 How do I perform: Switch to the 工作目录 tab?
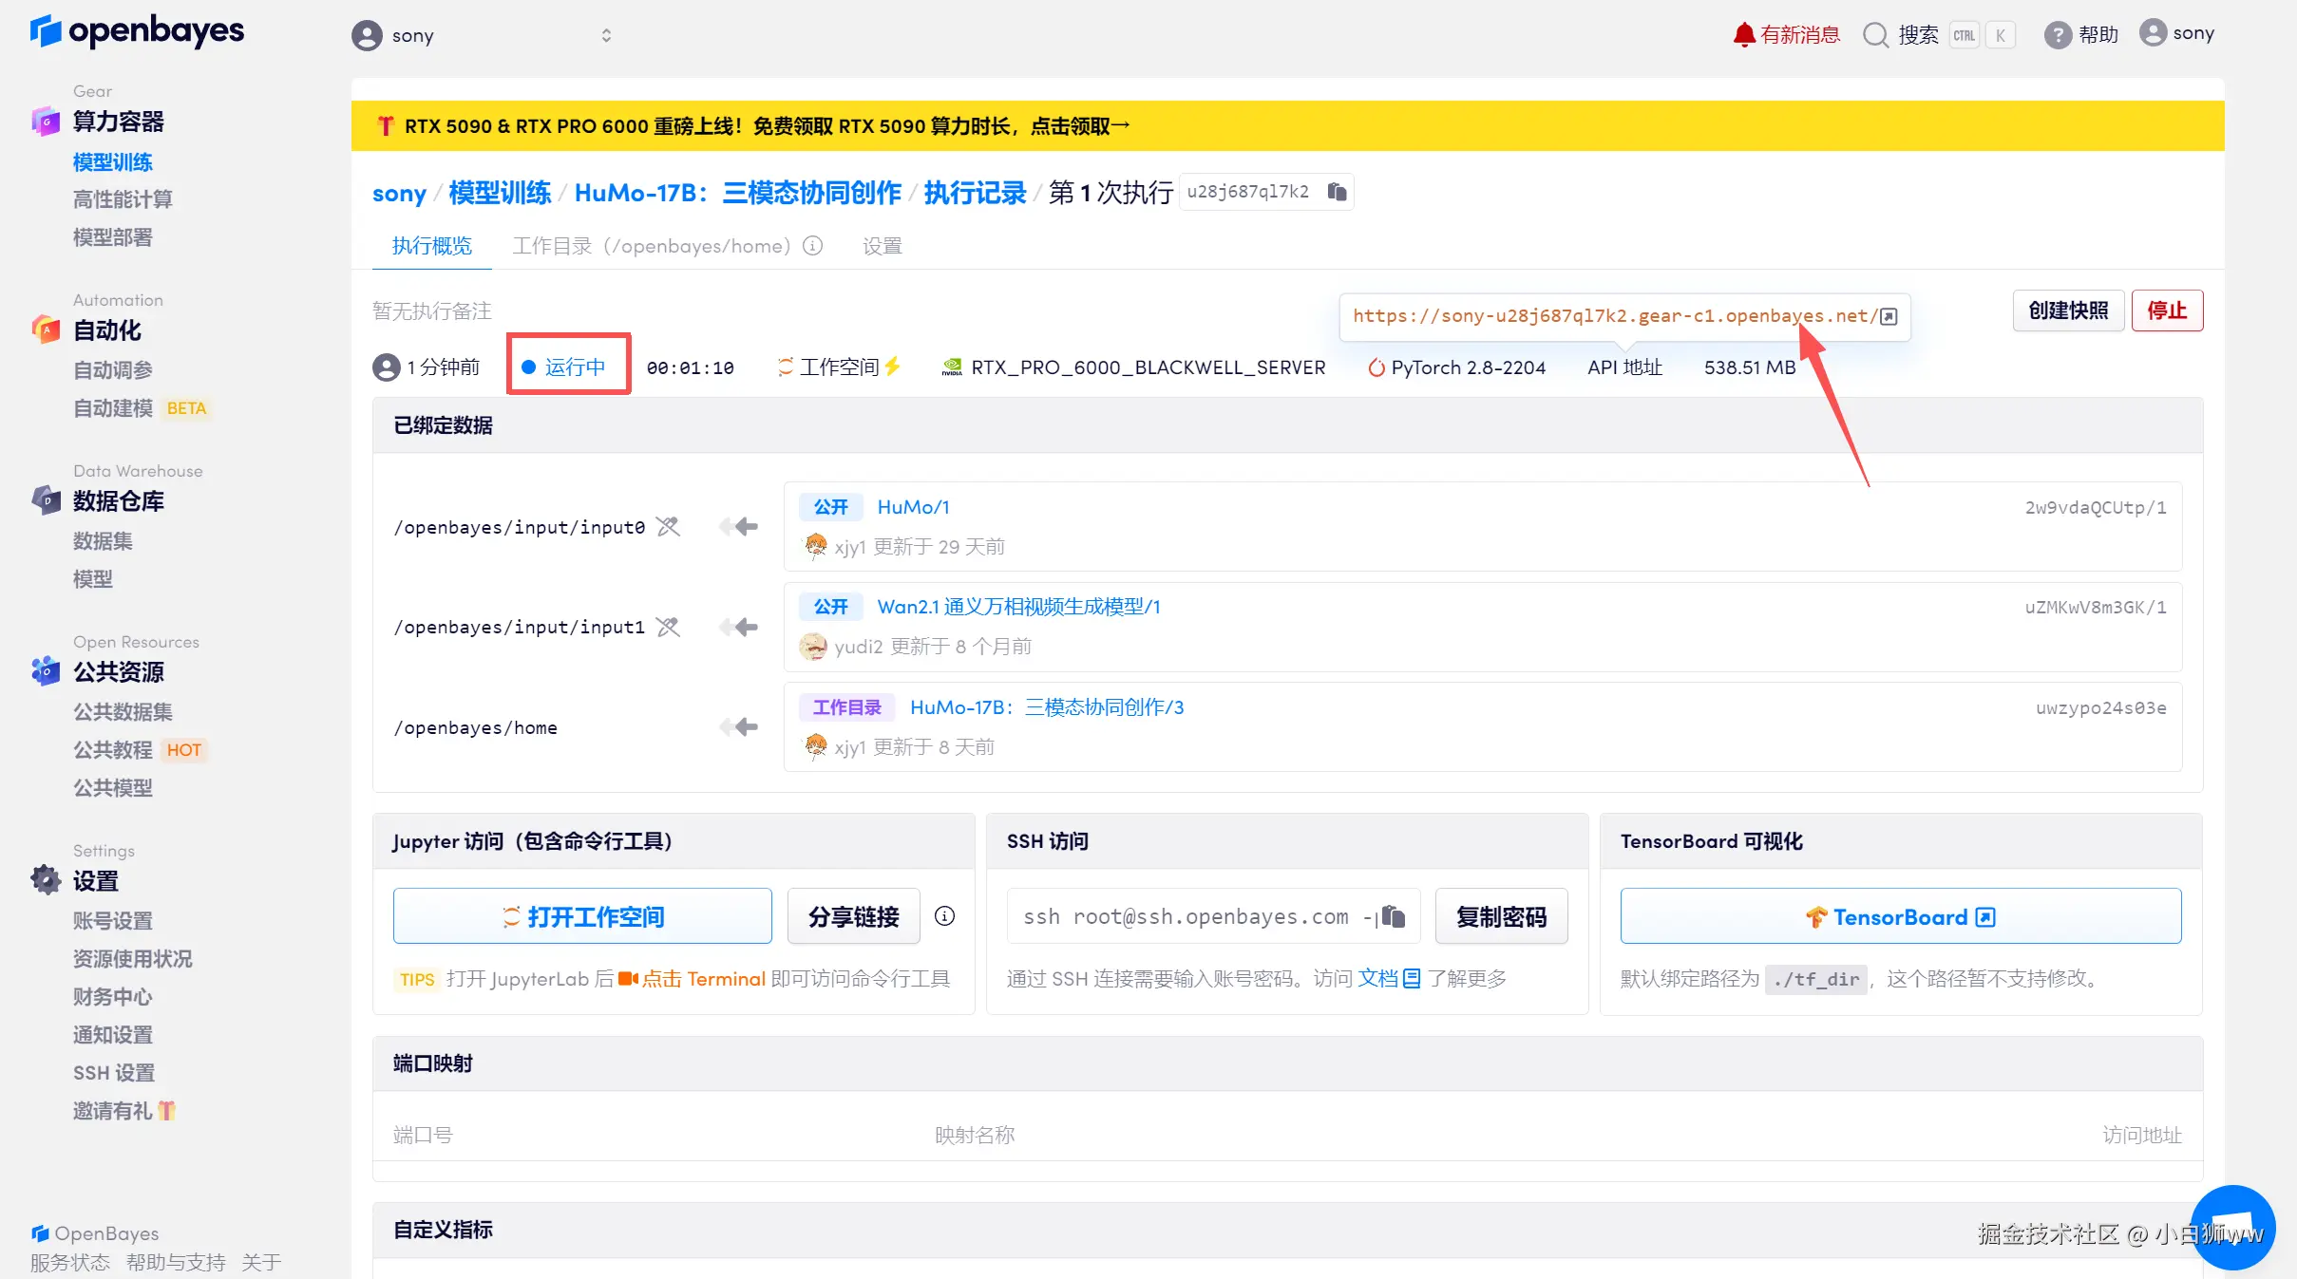pyautogui.click(x=651, y=246)
